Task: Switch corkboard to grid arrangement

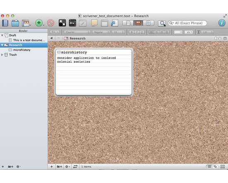Action: click(x=209, y=166)
